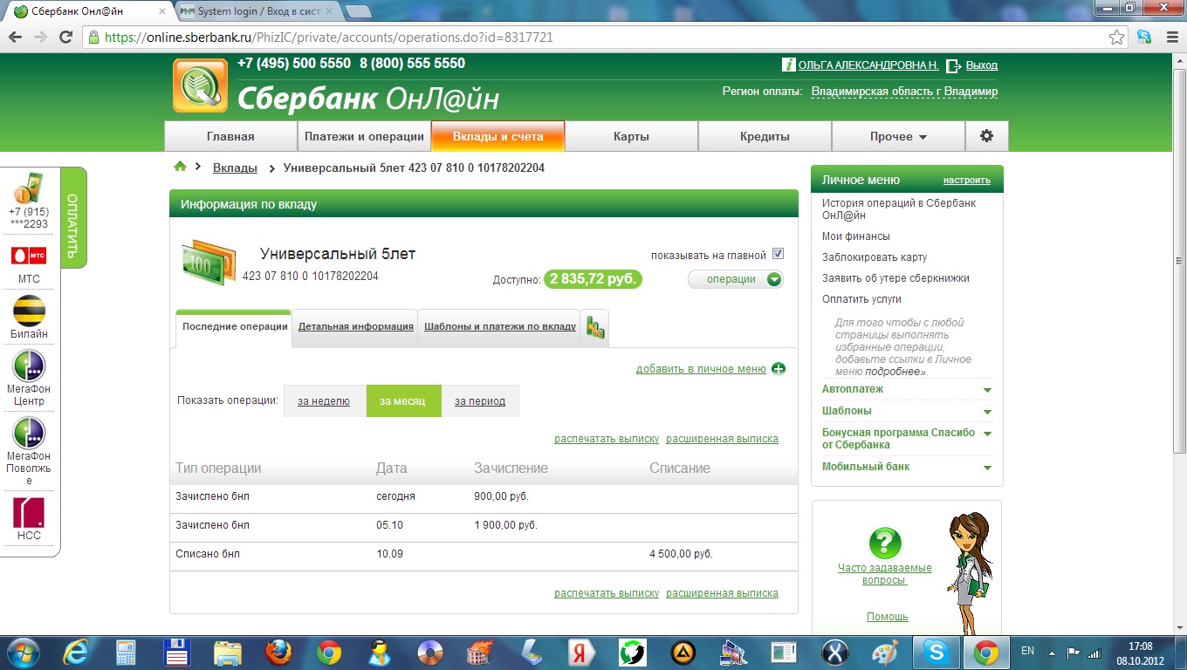This screenshot has height=670, width=1187.
Task: Click the МегаФон Поволжье icon
Action: (x=29, y=433)
